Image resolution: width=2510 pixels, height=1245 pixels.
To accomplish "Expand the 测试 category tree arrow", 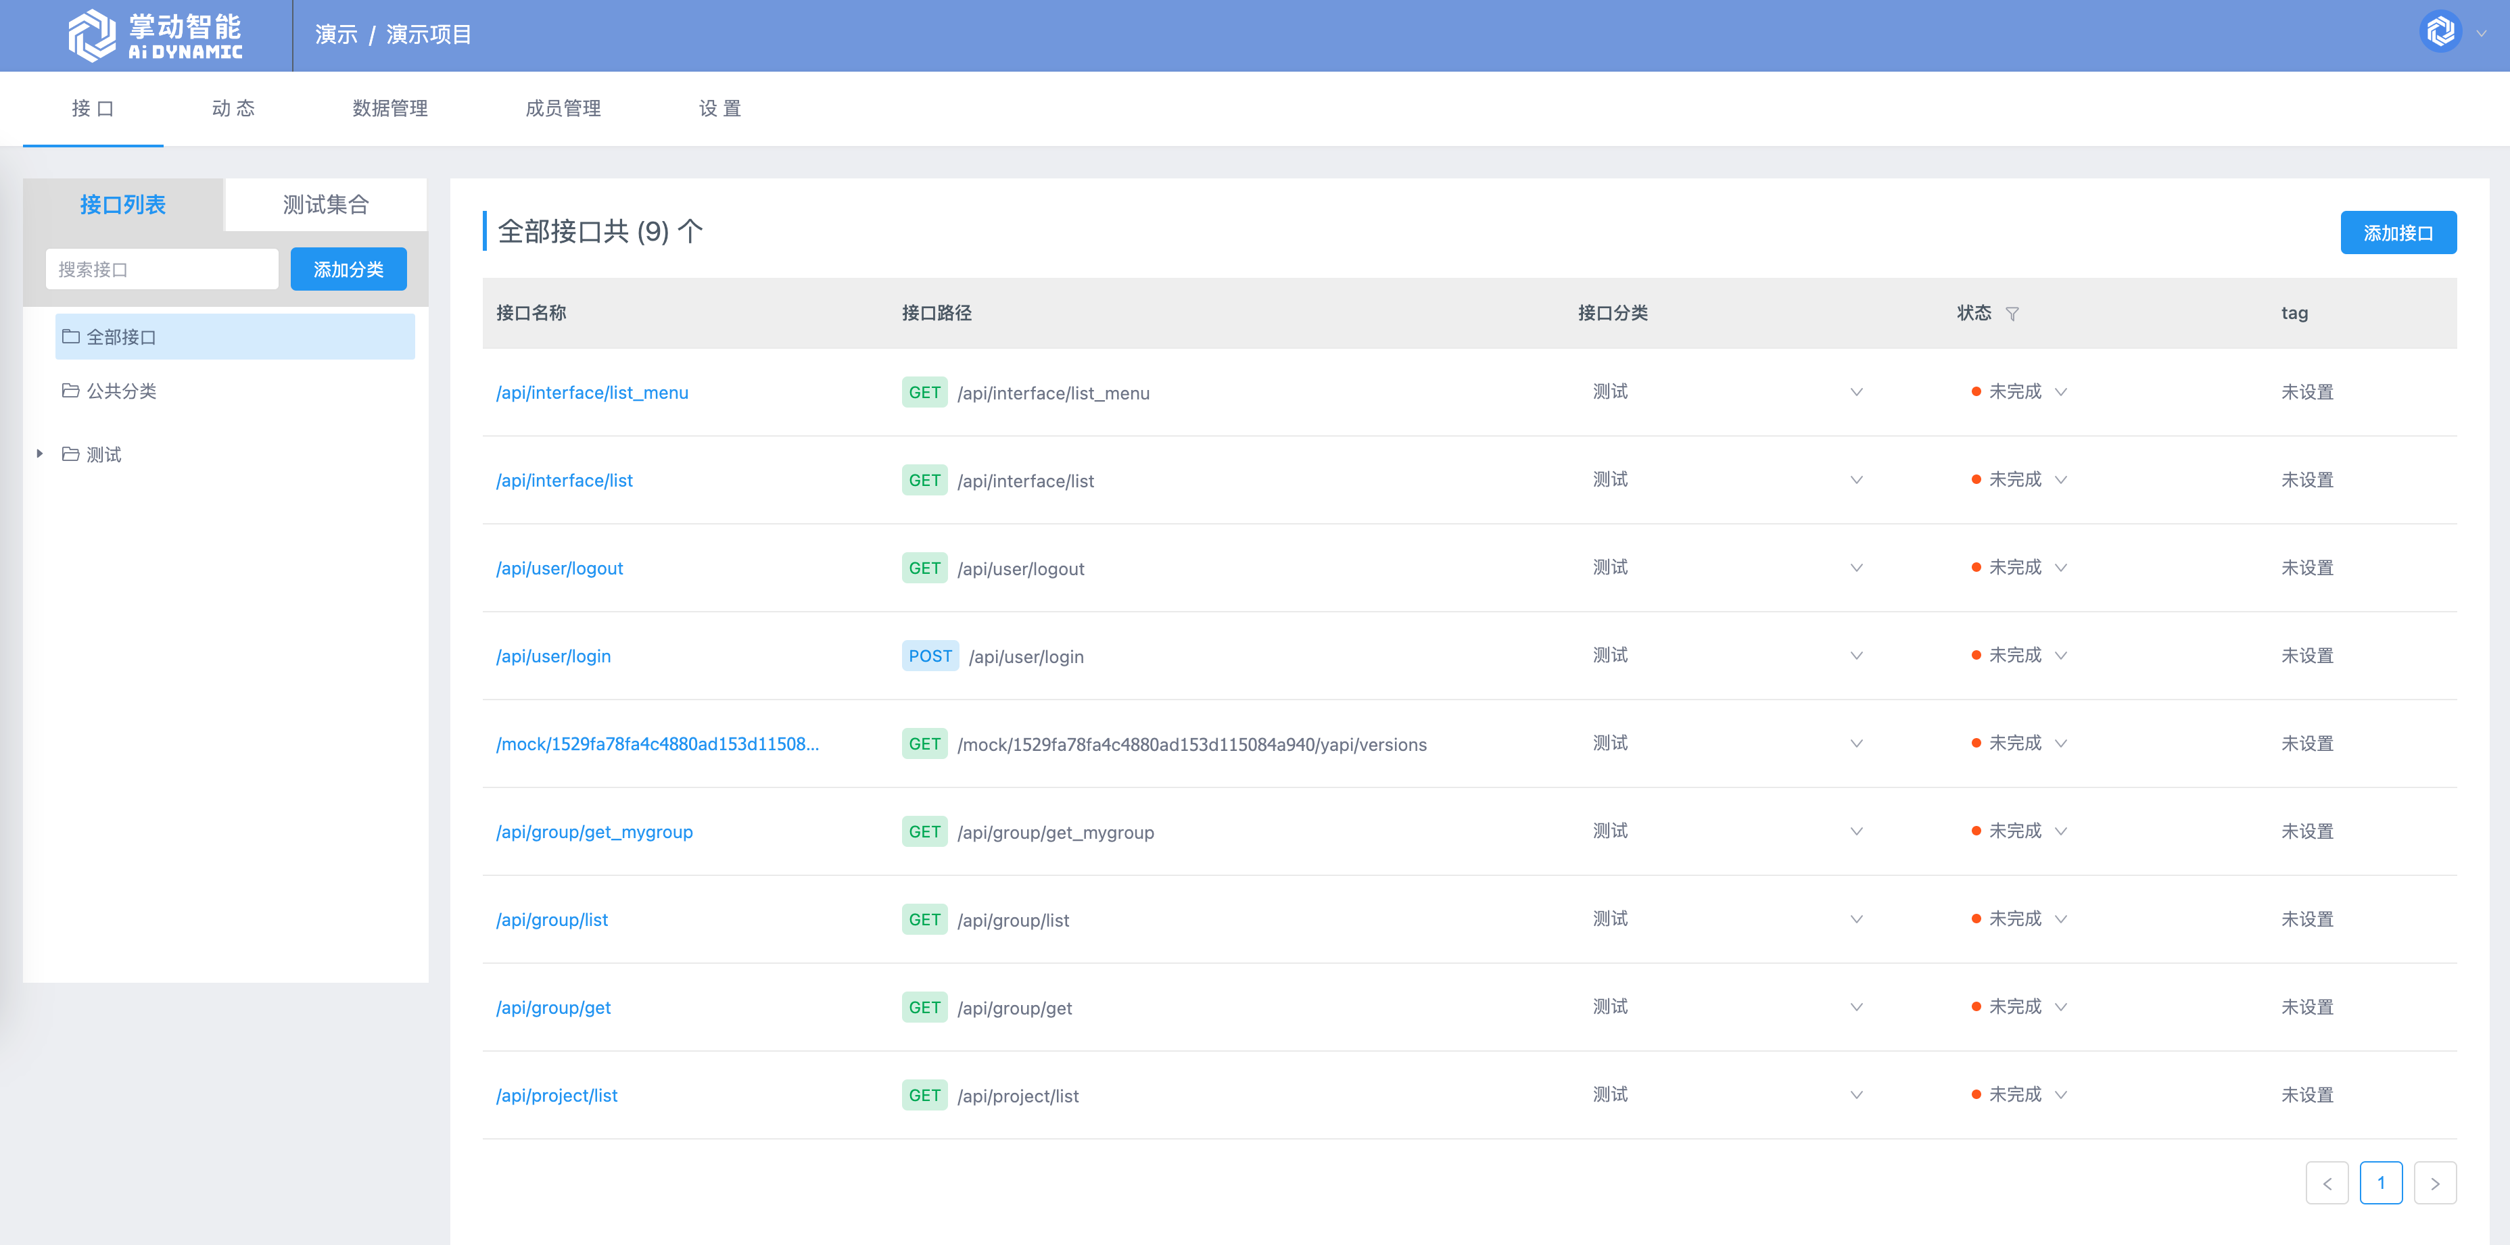I will tap(40, 454).
